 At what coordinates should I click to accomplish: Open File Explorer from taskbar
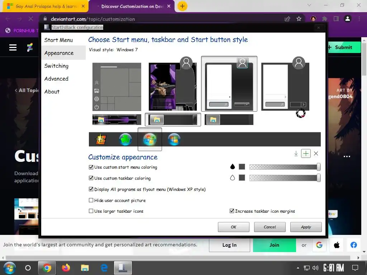tap(85, 268)
